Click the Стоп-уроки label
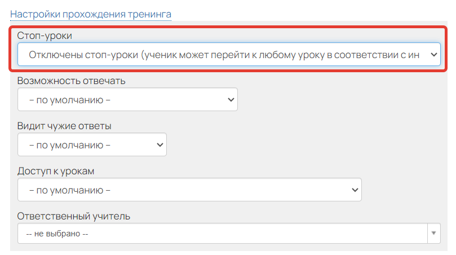This screenshot has height=255, width=456. coord(45,36)
